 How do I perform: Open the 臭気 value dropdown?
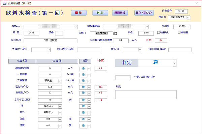(x=60, y=113)
